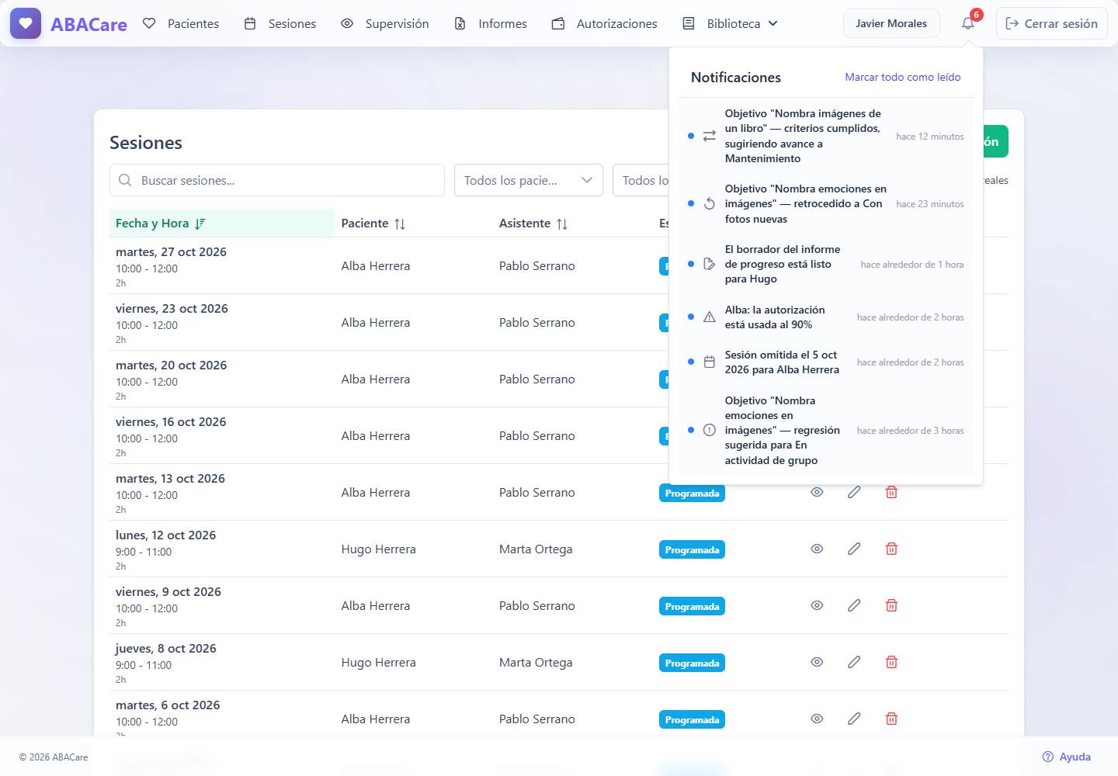Open the Alba autorización 90% notification
This screenshot has height=776, width=1118.
click(x=826, y=317)
